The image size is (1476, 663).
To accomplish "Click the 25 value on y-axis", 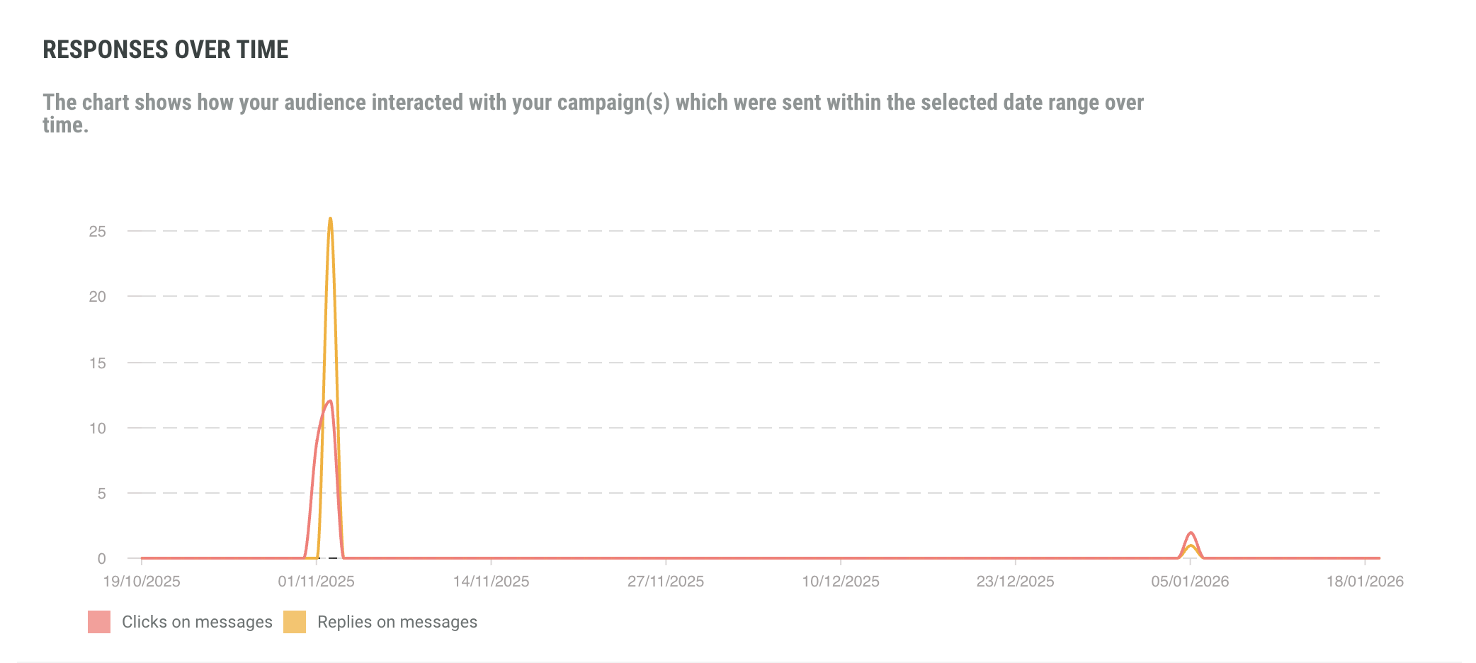I will (x=98, y=232).
